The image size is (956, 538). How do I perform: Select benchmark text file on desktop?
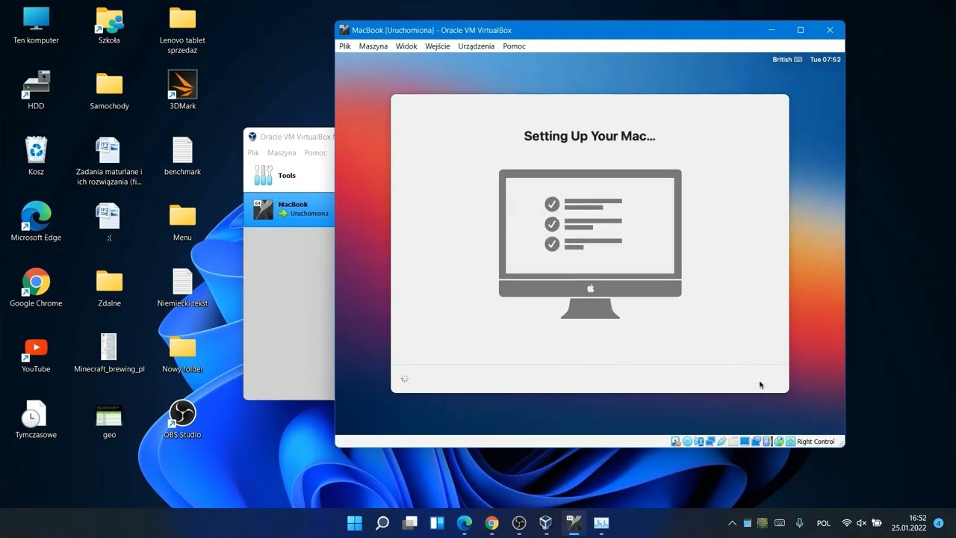(x=182, y=157)
